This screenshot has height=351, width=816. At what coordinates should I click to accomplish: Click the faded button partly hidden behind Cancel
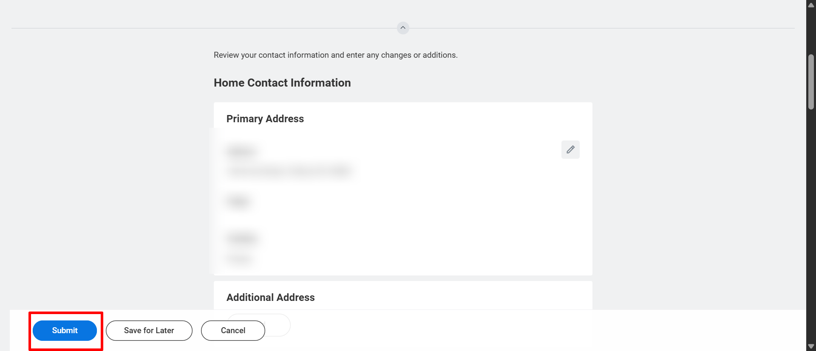278,325
